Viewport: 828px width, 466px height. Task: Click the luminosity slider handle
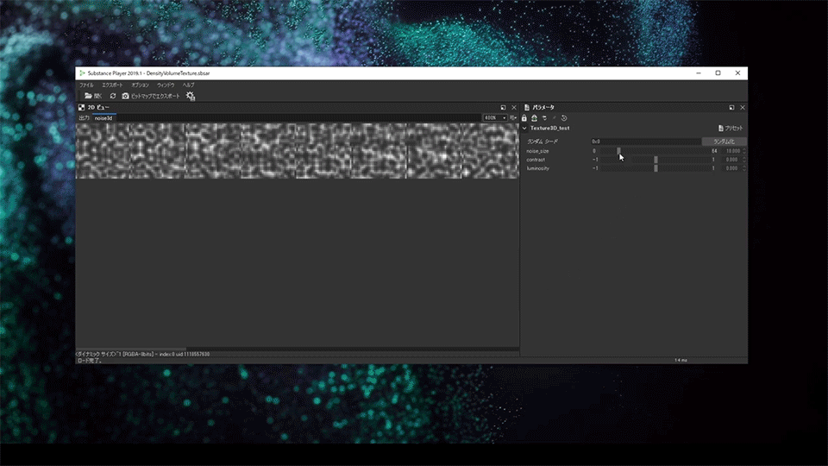pos(655,168)
